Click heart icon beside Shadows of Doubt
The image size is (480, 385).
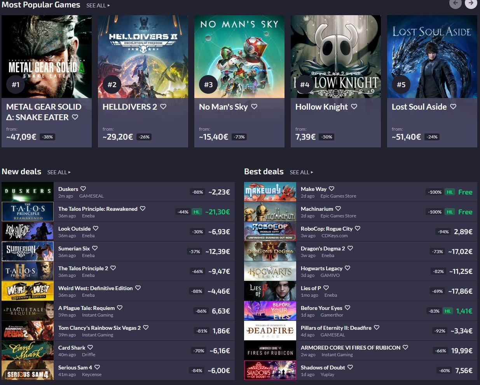350,367
